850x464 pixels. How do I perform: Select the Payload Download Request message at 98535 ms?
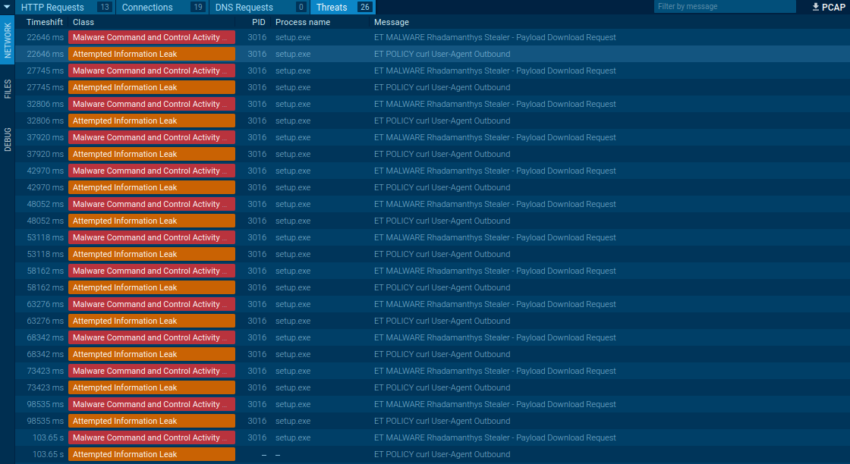(495, 404)
